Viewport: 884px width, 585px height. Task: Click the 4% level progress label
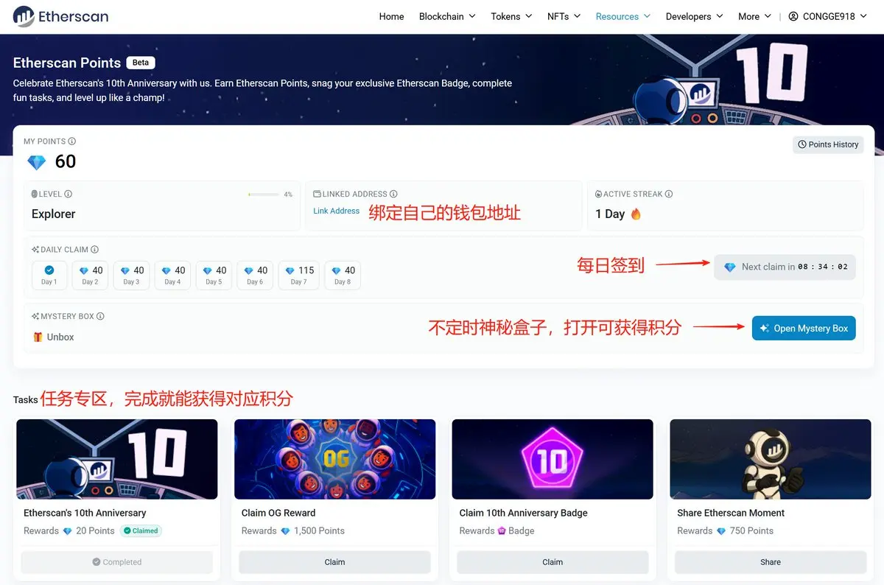click(x=288, y=195)
